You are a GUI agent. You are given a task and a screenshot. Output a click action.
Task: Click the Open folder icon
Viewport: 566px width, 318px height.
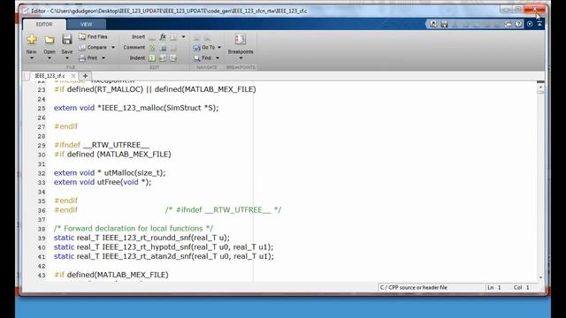click(x=50, y=39)
